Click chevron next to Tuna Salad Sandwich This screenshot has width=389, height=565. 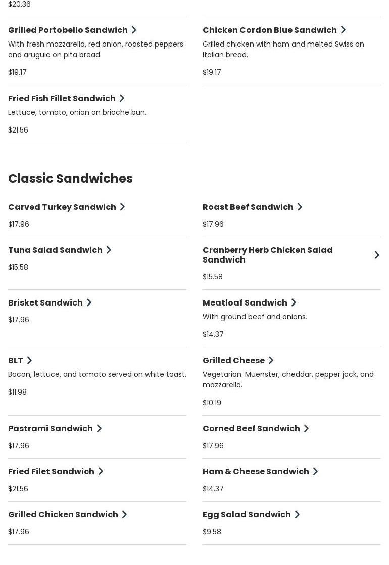pyautogui.click(x=109, y=250)
